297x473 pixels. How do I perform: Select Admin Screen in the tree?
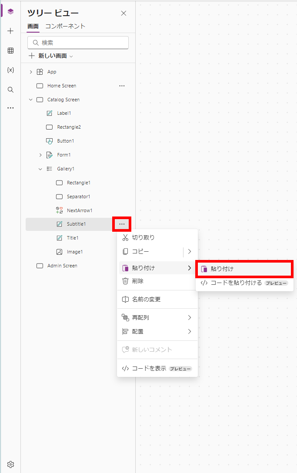pos(62,266)
